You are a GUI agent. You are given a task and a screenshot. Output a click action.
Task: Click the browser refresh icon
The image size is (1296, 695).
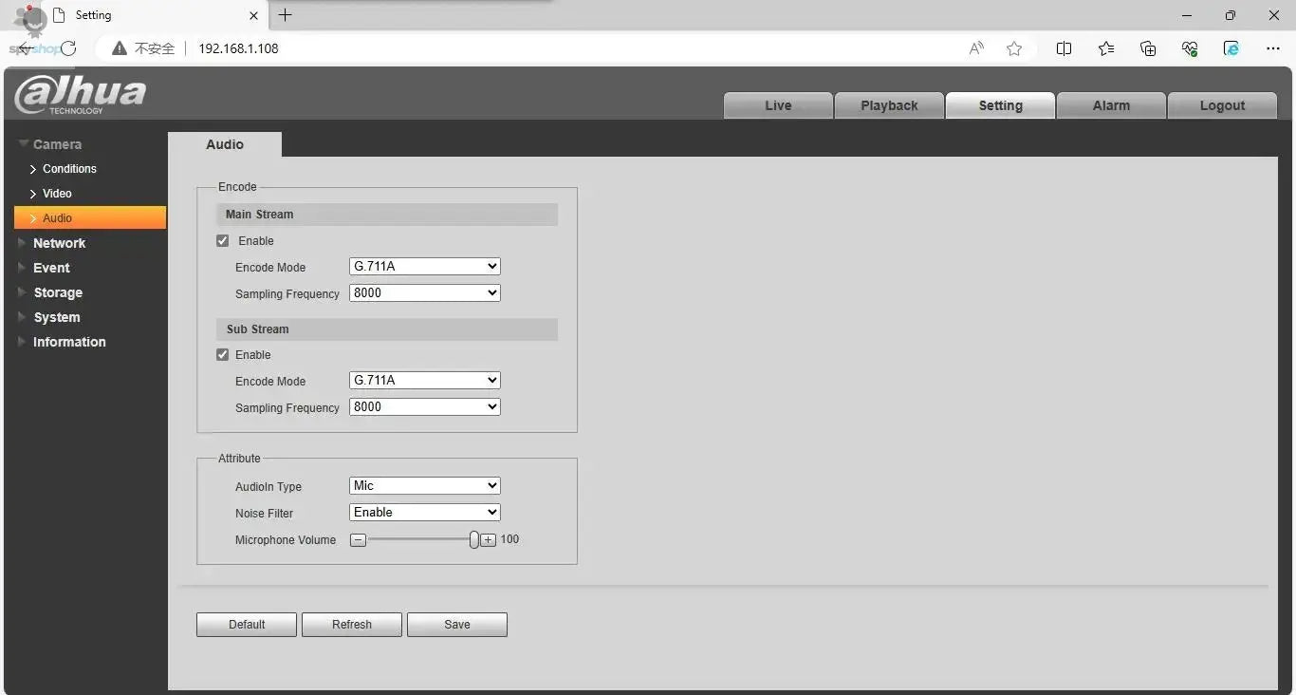pos(68,48)
